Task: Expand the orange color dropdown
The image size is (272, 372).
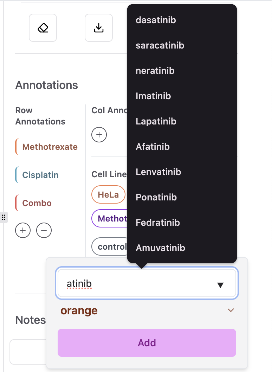Action: tap(231, 310)
